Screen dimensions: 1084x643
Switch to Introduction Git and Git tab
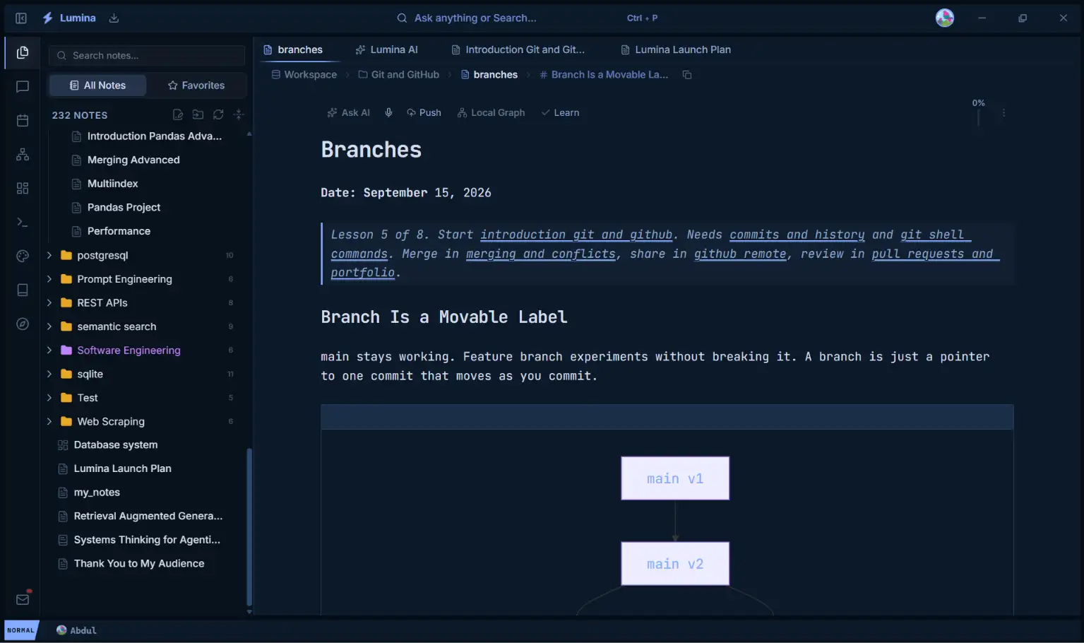[518, 49]
